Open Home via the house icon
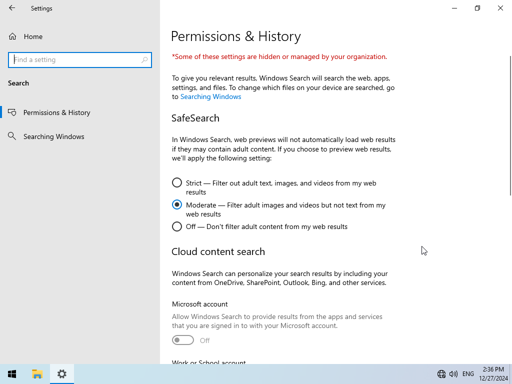The width and height of the screenshot is (512, 384). pyautogui.click(x=12, y=36)
